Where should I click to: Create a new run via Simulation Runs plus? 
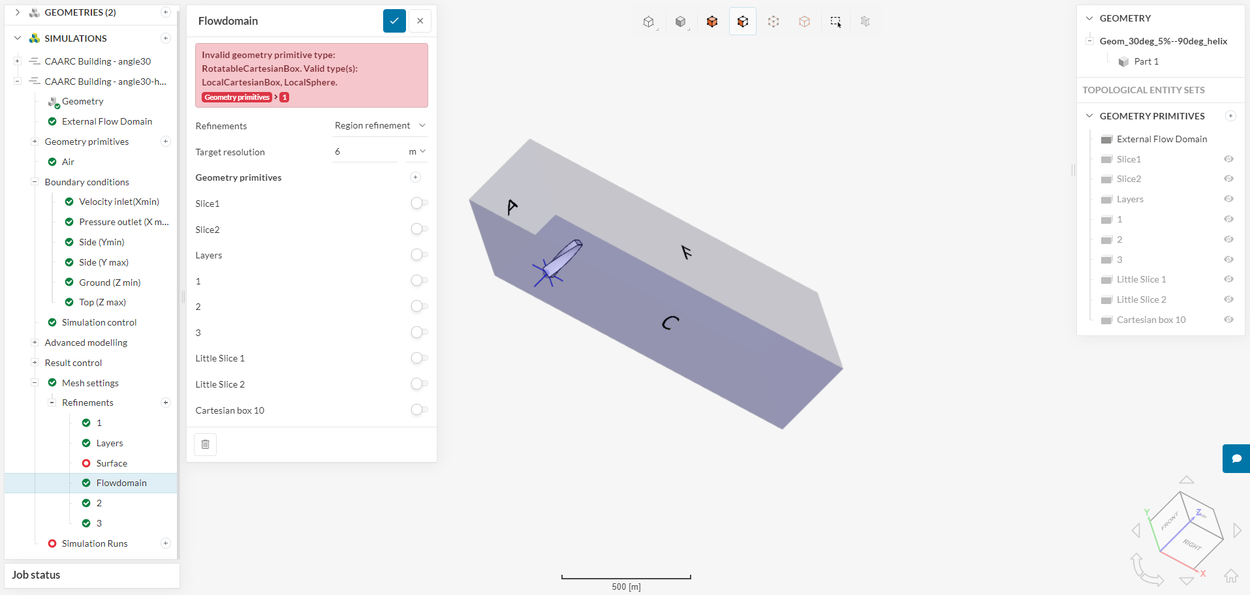pyautogui.click(x=166, y=543)
